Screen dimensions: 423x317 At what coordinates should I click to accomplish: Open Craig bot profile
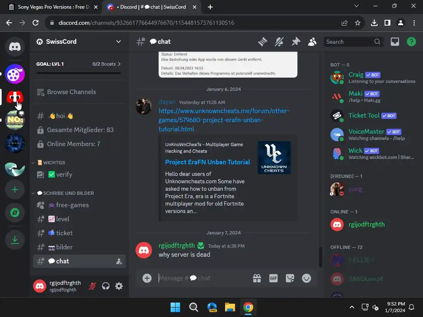click(373, 78)
